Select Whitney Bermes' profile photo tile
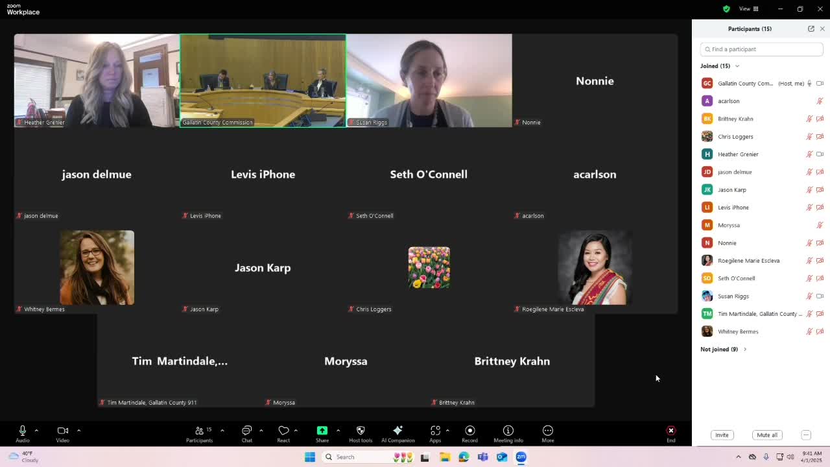Viewport: 830px width, 467px height. 97,267
